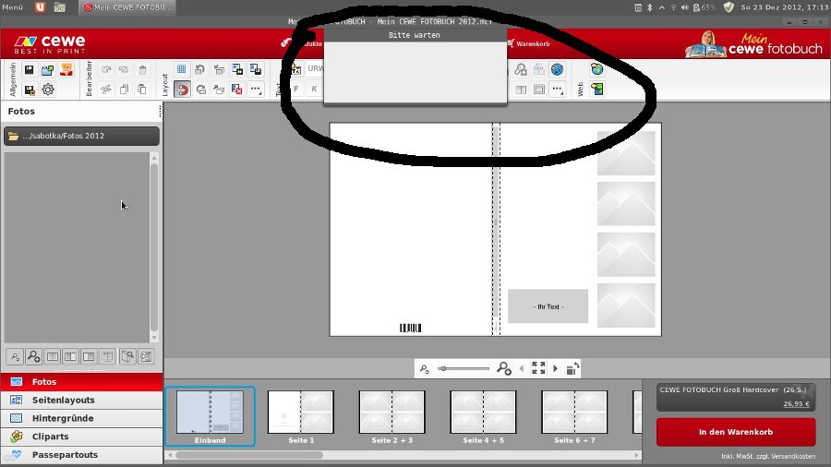Click the 26,95 € price link
The width and height of the screenshot is (831, 467).
[x=797, y=404]
